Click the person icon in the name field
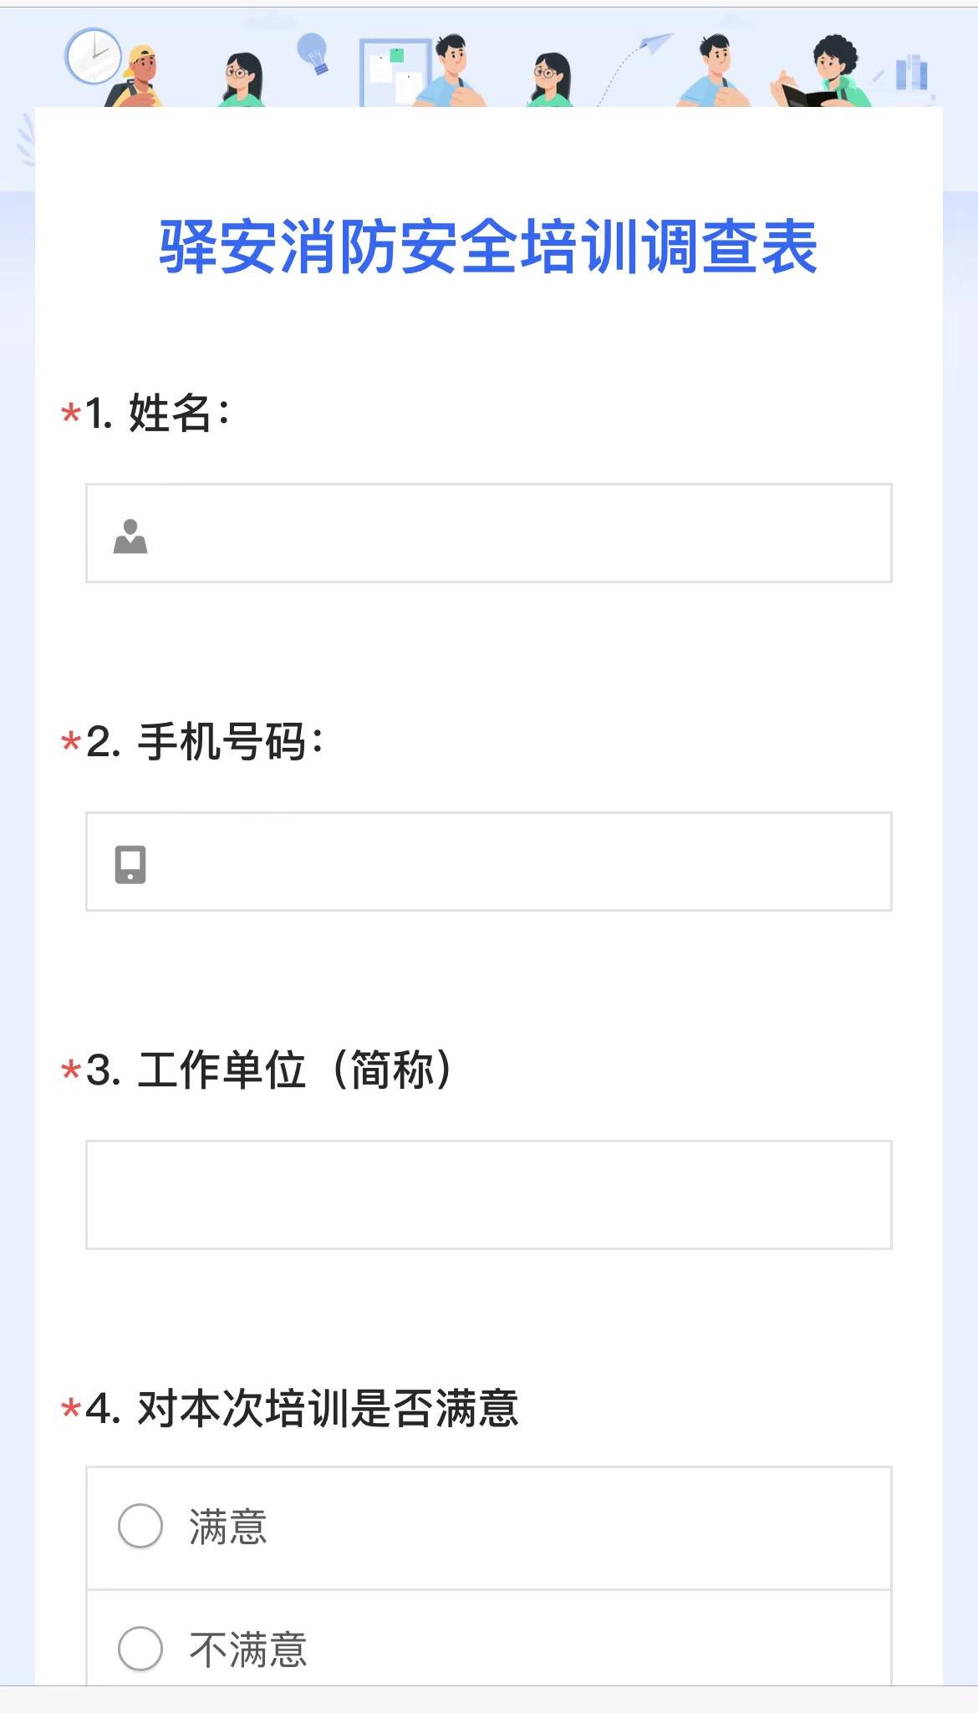The height and width of the screenshot is (1713, 978). (x=130, y=536)
